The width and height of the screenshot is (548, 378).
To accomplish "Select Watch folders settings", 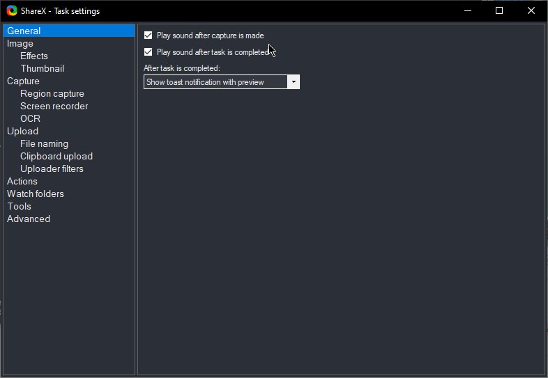I will coord(36,194).
